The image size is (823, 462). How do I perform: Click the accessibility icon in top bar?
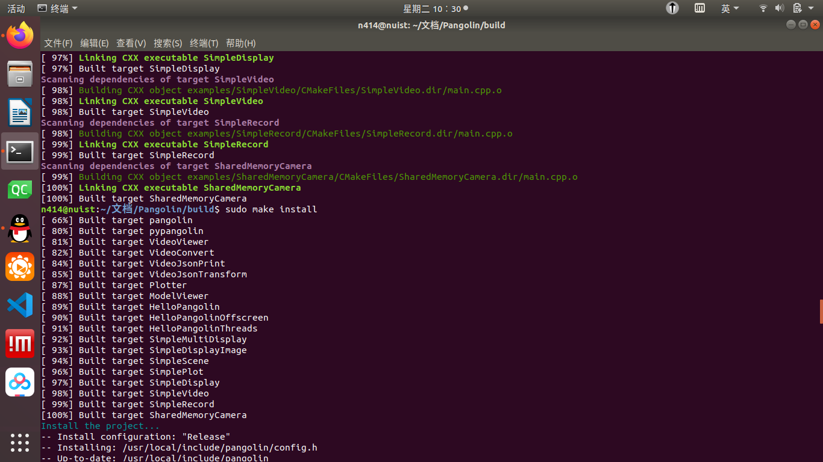click(x=672, y=8)
